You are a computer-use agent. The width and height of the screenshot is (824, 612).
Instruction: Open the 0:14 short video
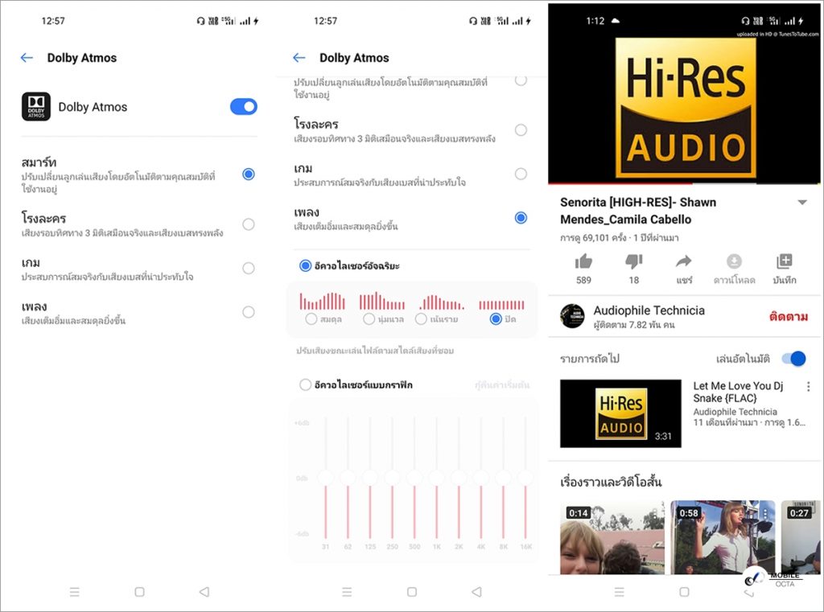coord(612,537)
